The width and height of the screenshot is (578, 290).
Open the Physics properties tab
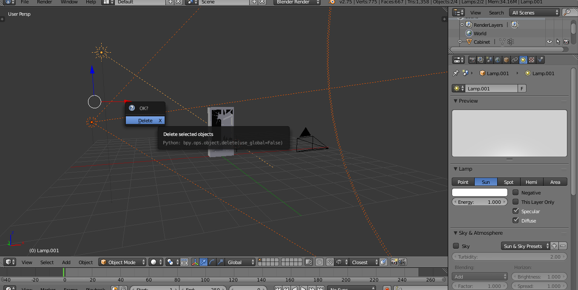[540, 60]
